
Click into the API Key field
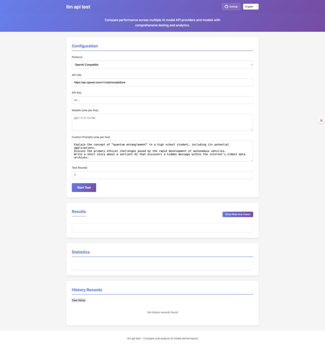coord(162,100)
